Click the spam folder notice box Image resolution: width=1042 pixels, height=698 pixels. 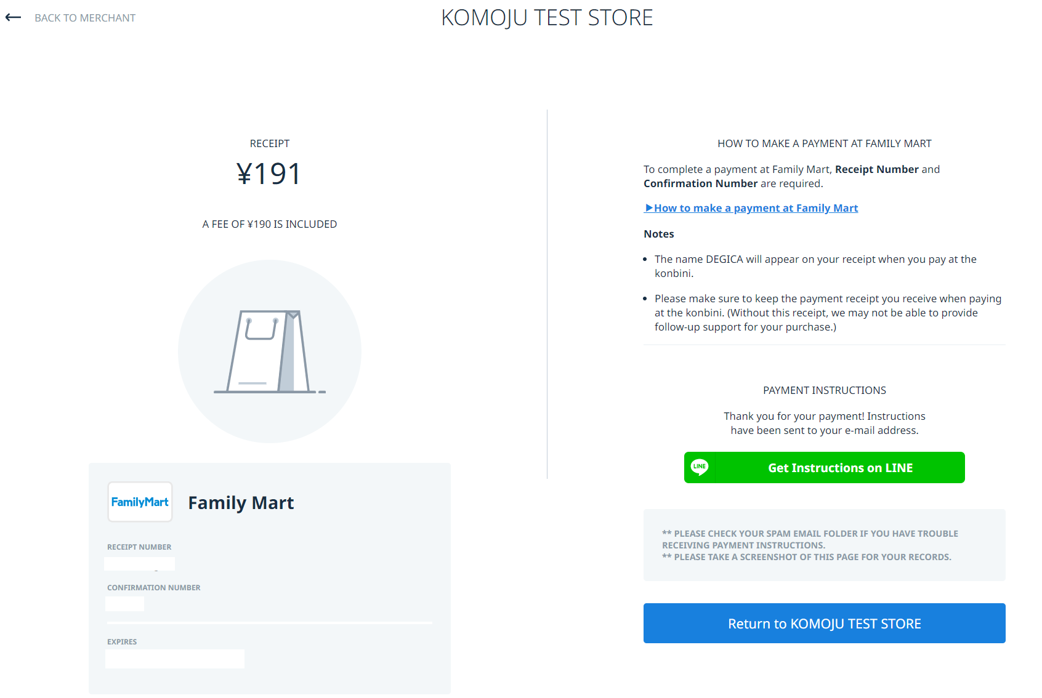(x=824, y=545)
